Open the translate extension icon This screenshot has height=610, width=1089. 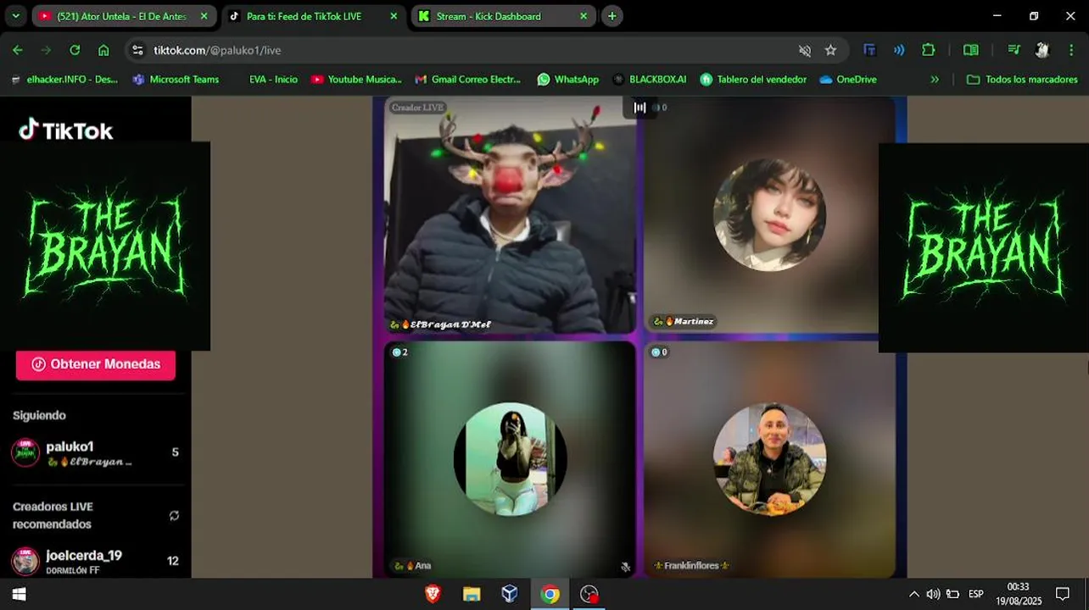point(869,50)
